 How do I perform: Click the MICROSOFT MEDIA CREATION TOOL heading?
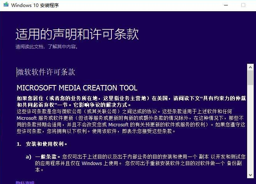pos(77,88)
